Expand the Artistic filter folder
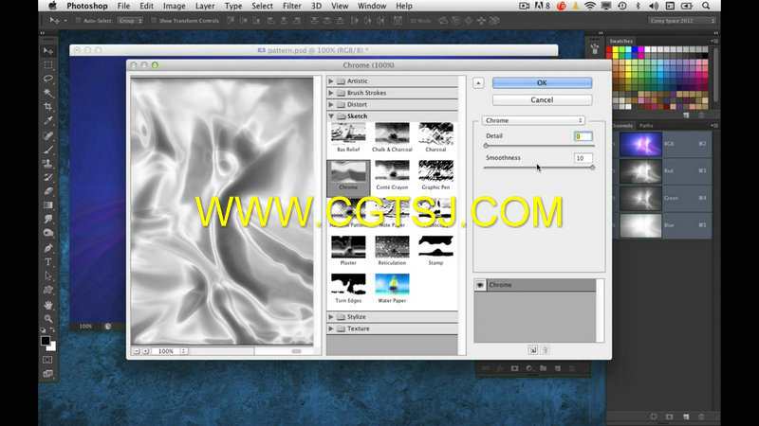Viewport: 759px width, 426px height. click(x=331, y=81)
